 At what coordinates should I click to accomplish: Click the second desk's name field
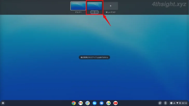95,12
